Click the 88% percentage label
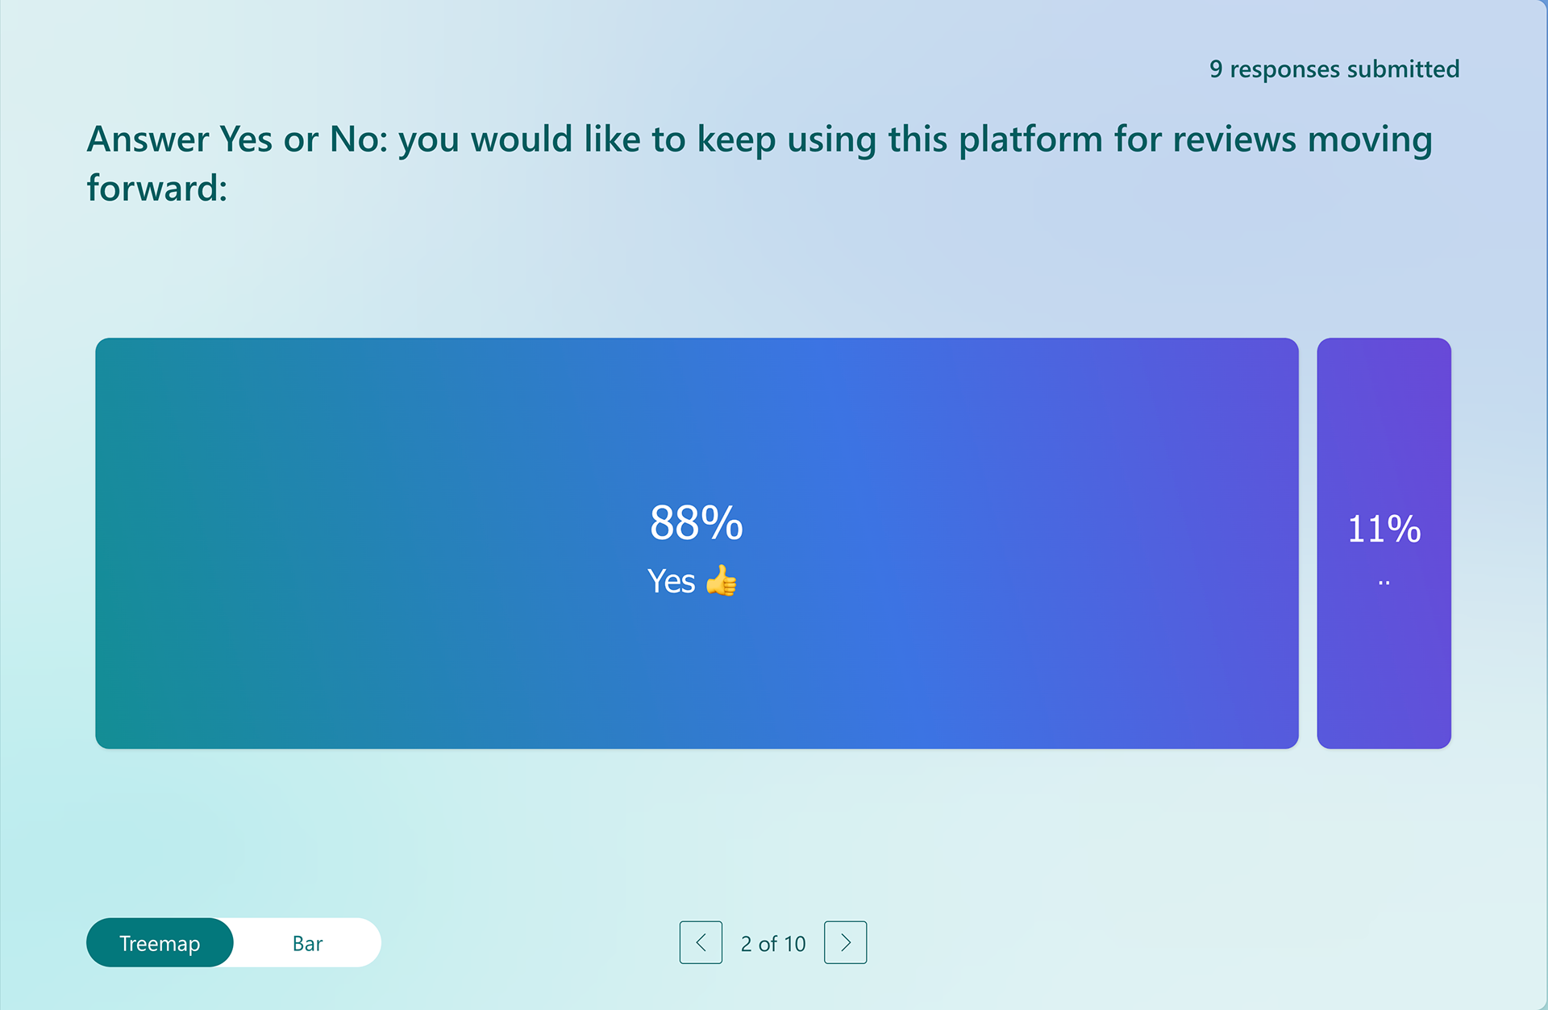Viewport: 1548px width, 1010px height. point(697,523)
